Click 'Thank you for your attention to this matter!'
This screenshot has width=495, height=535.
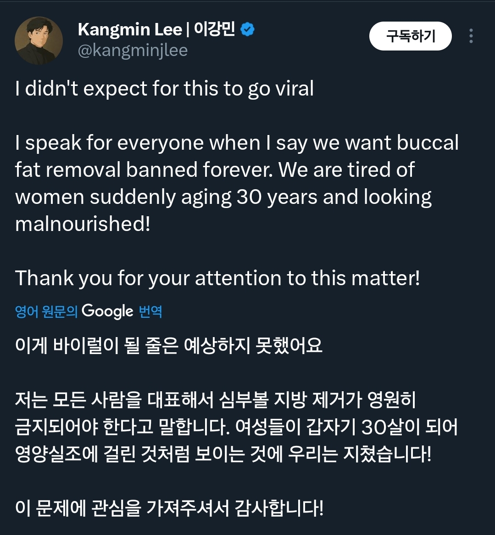217,278
